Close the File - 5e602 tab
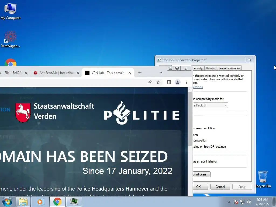 point(26,73)
